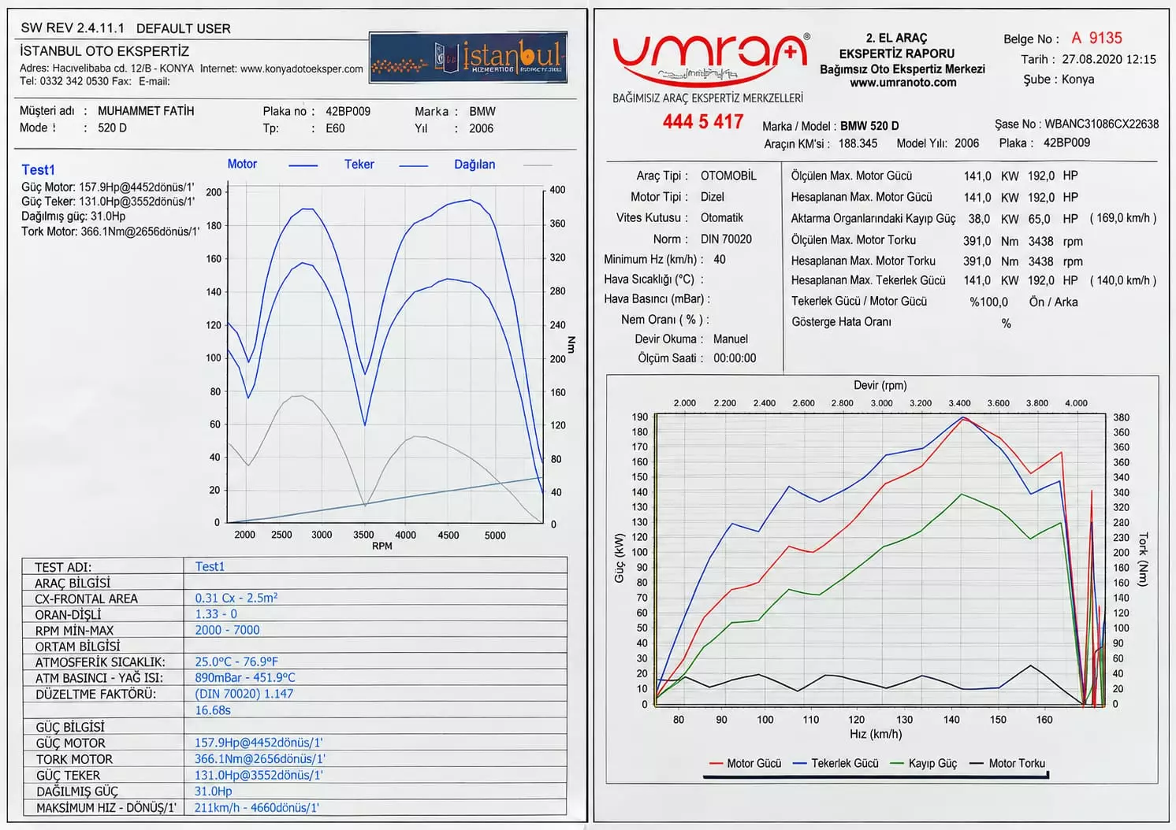Click the "OTOMOBİL" vehicle type value
1176x830 pixels.
[x=728, y=176]
